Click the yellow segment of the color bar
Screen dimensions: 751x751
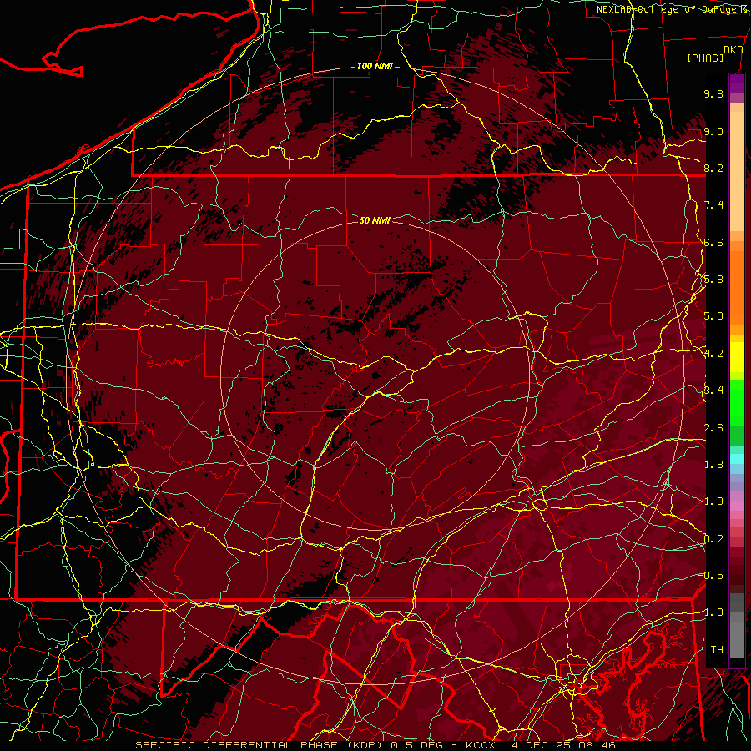tap(737, 357)
